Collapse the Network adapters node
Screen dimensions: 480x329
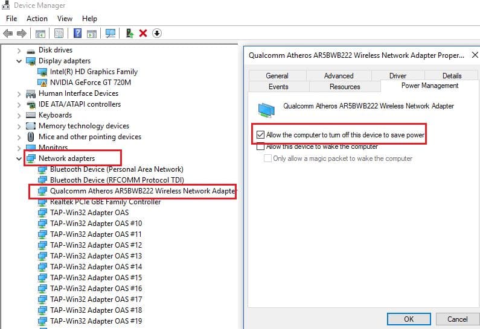coord(19,158)
